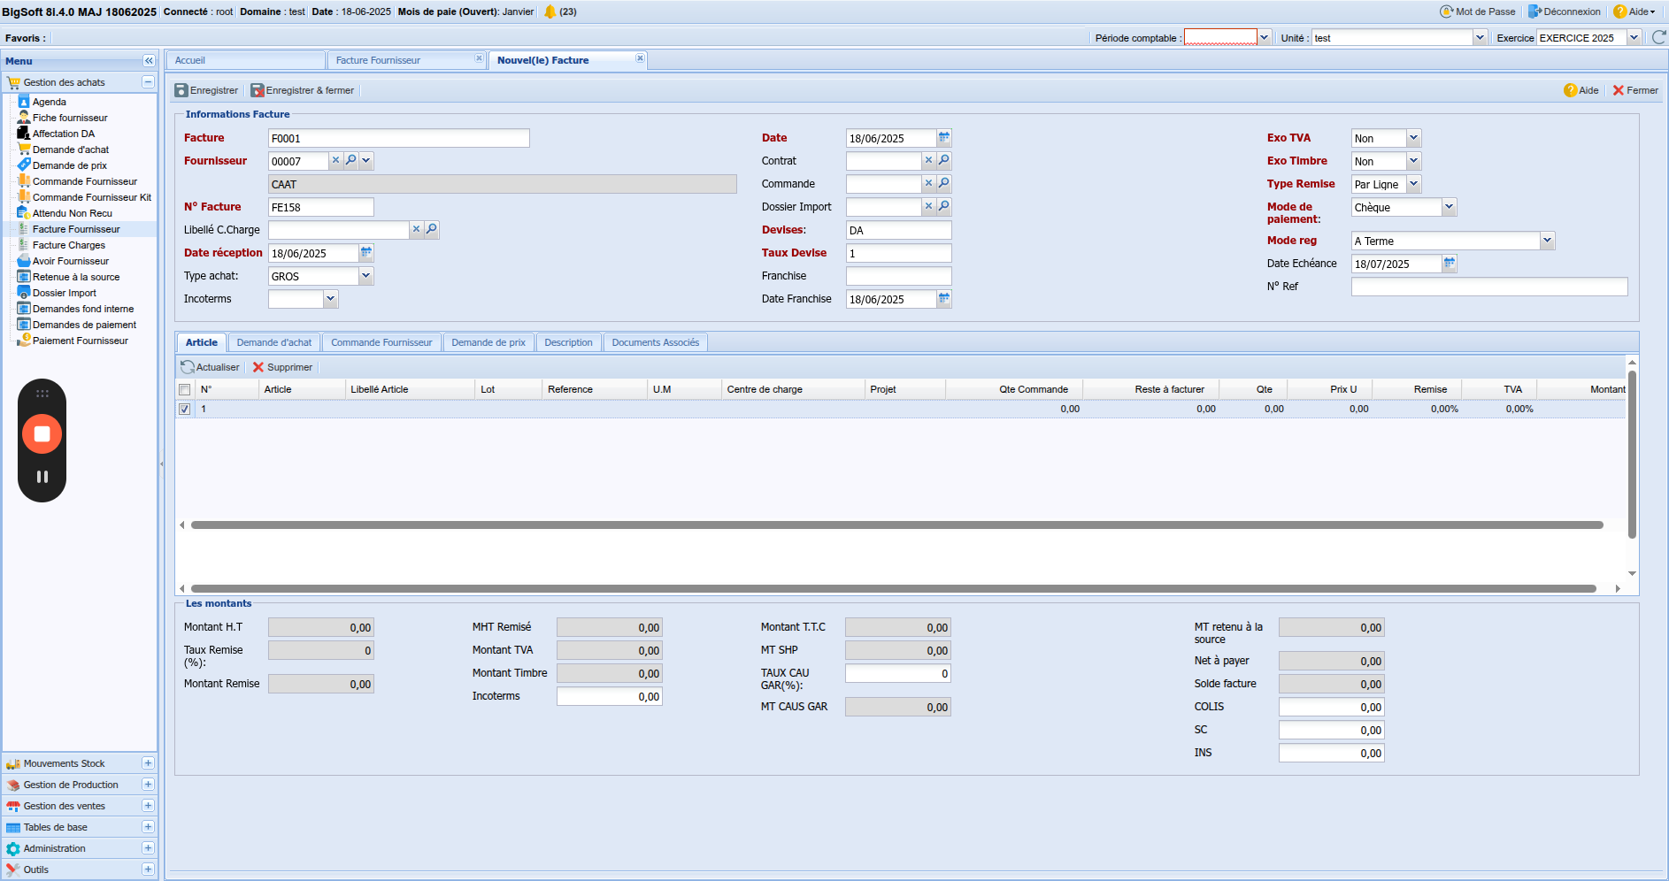The width and height of the screenshot is (1669, 881).
Task: Open Avoir Fournisseur menu item
Action: tap(71, 261)
